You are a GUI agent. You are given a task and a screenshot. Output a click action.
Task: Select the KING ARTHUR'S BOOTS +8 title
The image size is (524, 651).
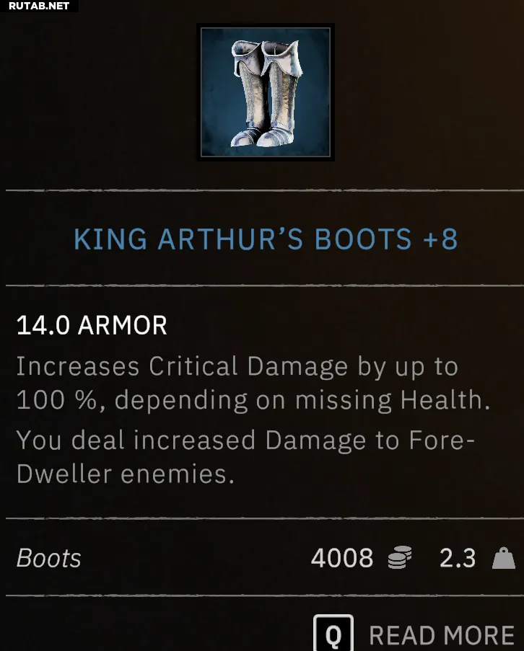(x=266, y=239)
